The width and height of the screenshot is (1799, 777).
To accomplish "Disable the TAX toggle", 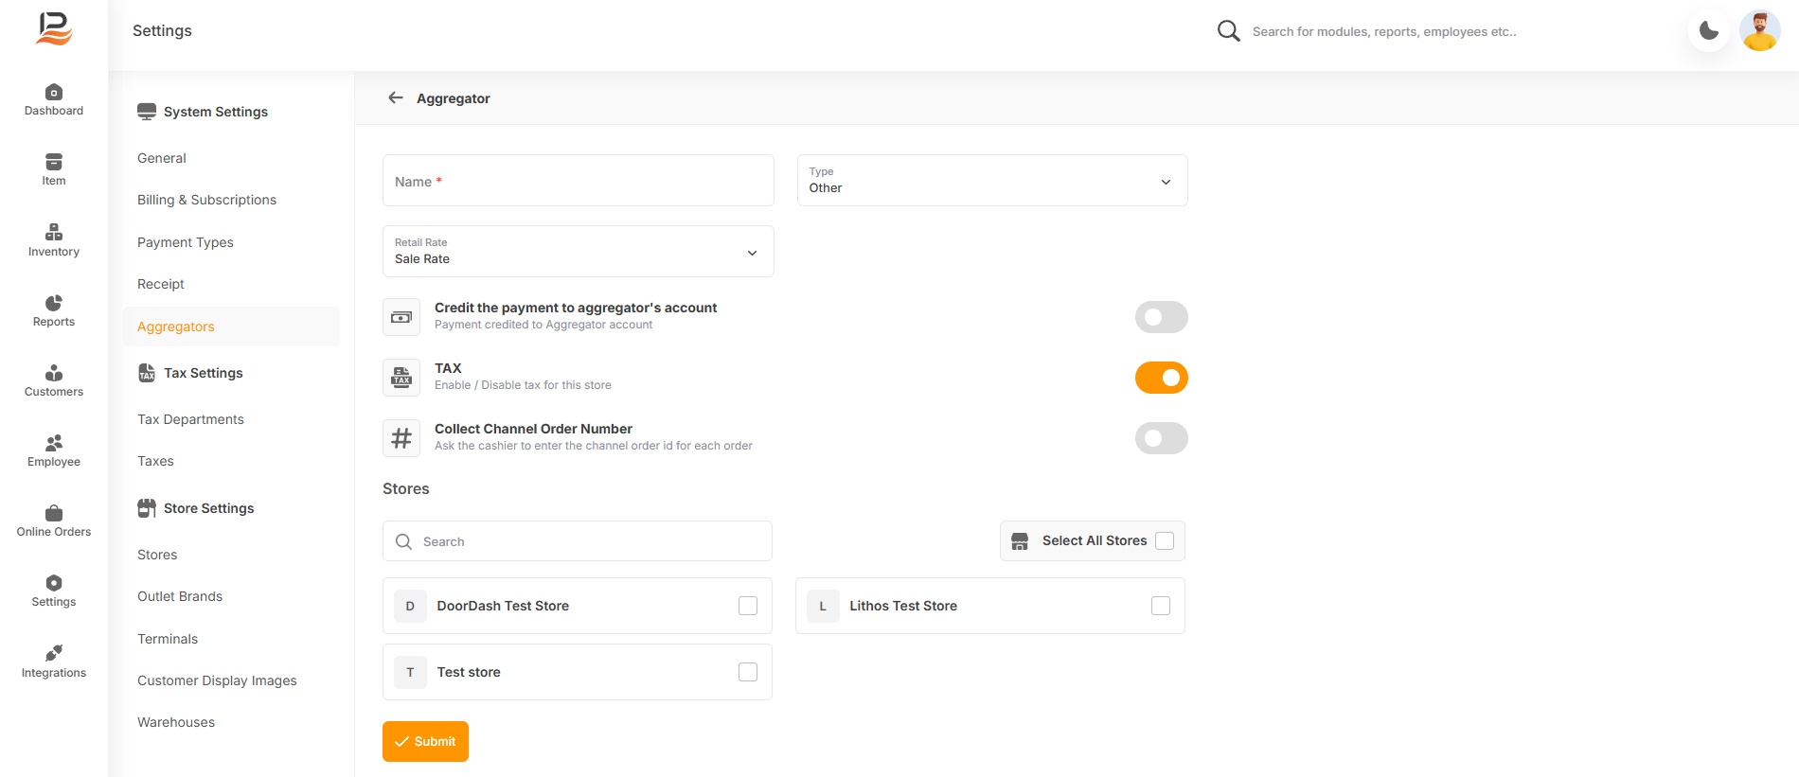I will click(1161, 378).
